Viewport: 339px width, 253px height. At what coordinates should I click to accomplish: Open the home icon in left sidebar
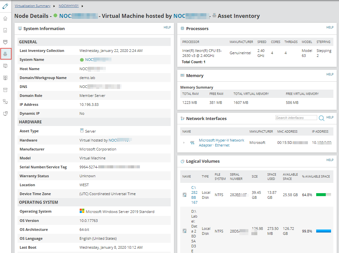coord(5,18)
